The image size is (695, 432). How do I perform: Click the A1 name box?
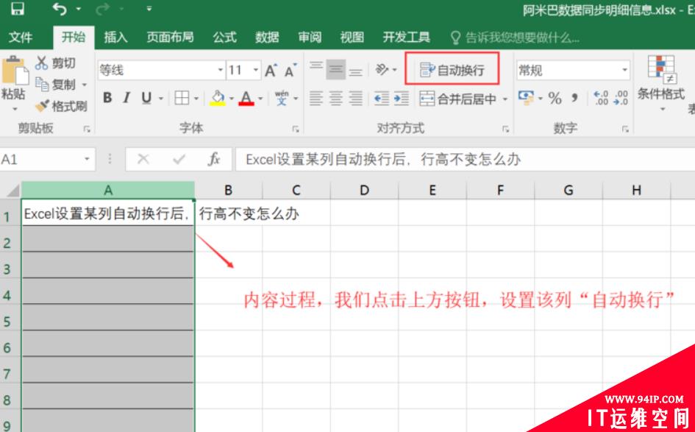point(47,159)
